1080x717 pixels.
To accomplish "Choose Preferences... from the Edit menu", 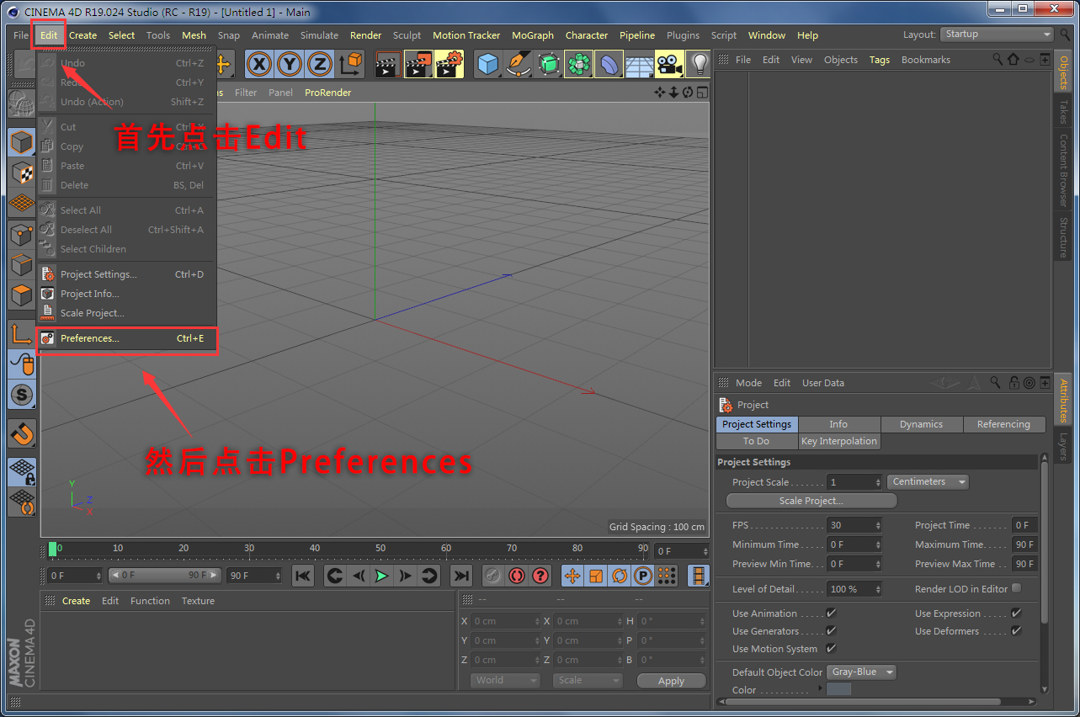I will pyautogui.click(x=90, y=338).
